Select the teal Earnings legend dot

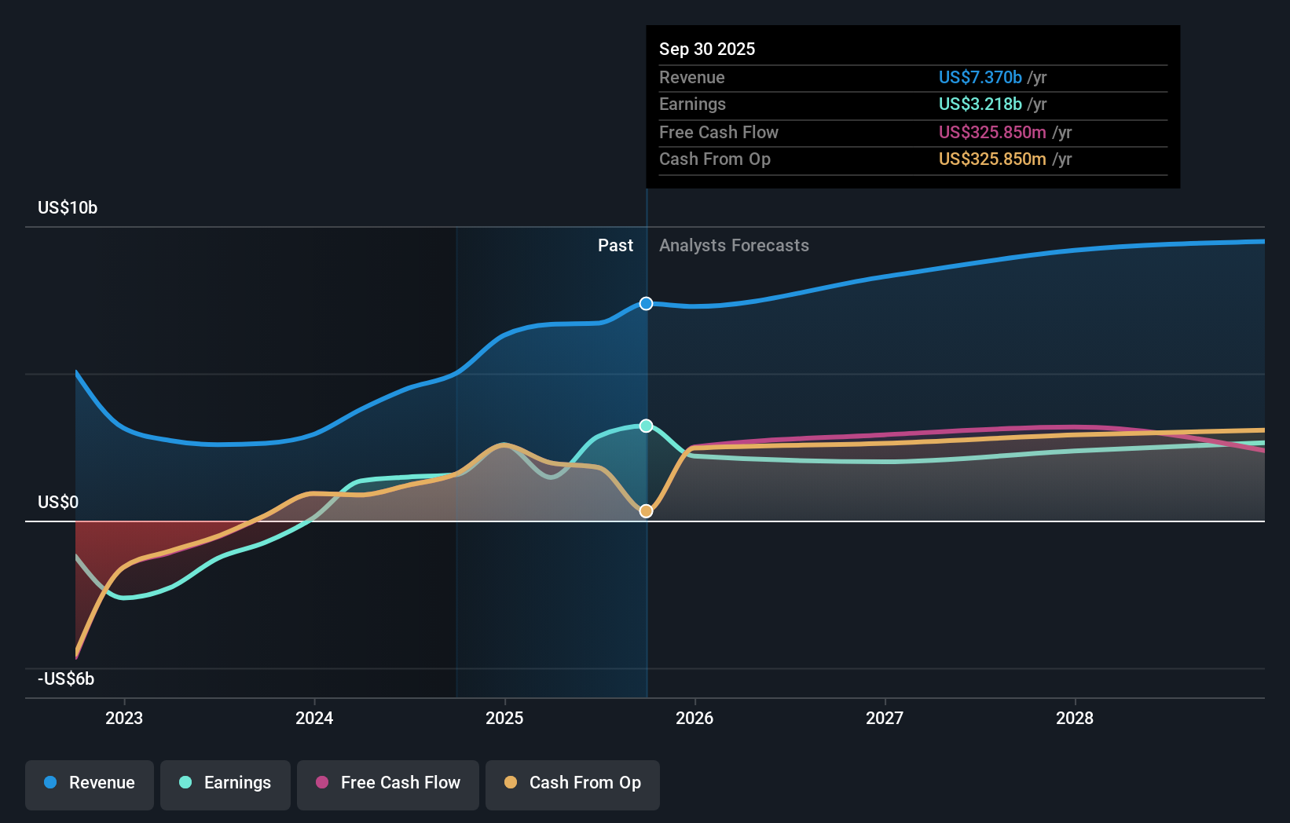[184, 783]
